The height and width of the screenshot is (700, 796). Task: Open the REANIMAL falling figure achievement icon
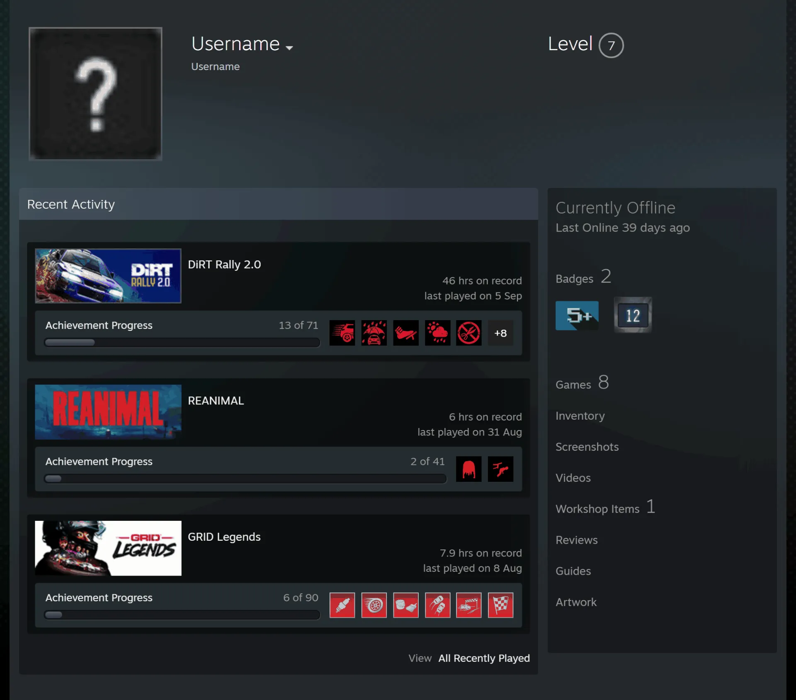[500, 469]
